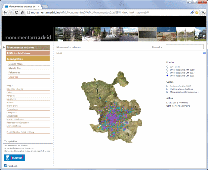
Task: Open the Monografías section
Action: [28, 59]
